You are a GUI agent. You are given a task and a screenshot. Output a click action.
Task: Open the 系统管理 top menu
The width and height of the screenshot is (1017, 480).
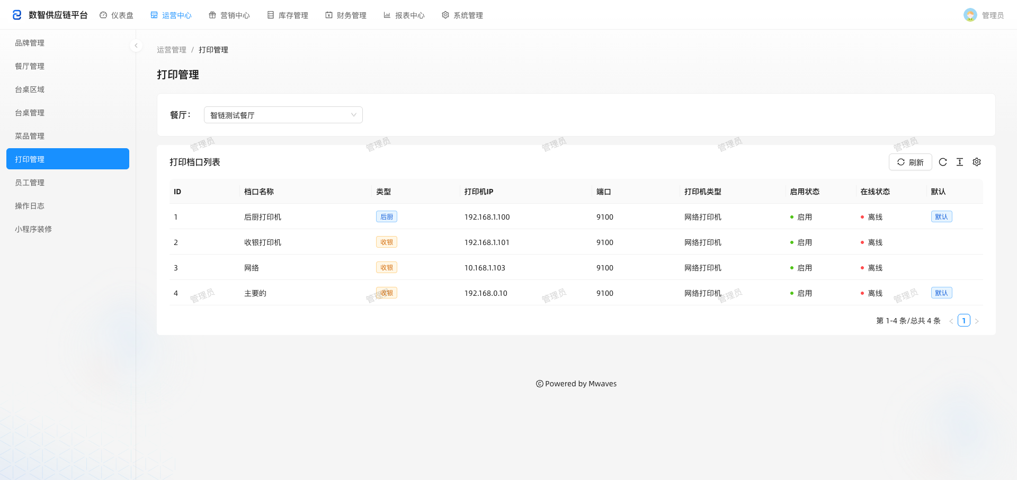coord(462,15)
